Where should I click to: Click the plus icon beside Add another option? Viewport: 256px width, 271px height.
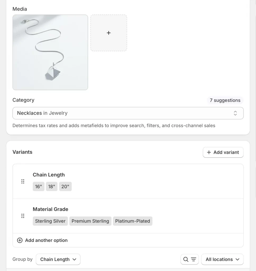(20, 240)
